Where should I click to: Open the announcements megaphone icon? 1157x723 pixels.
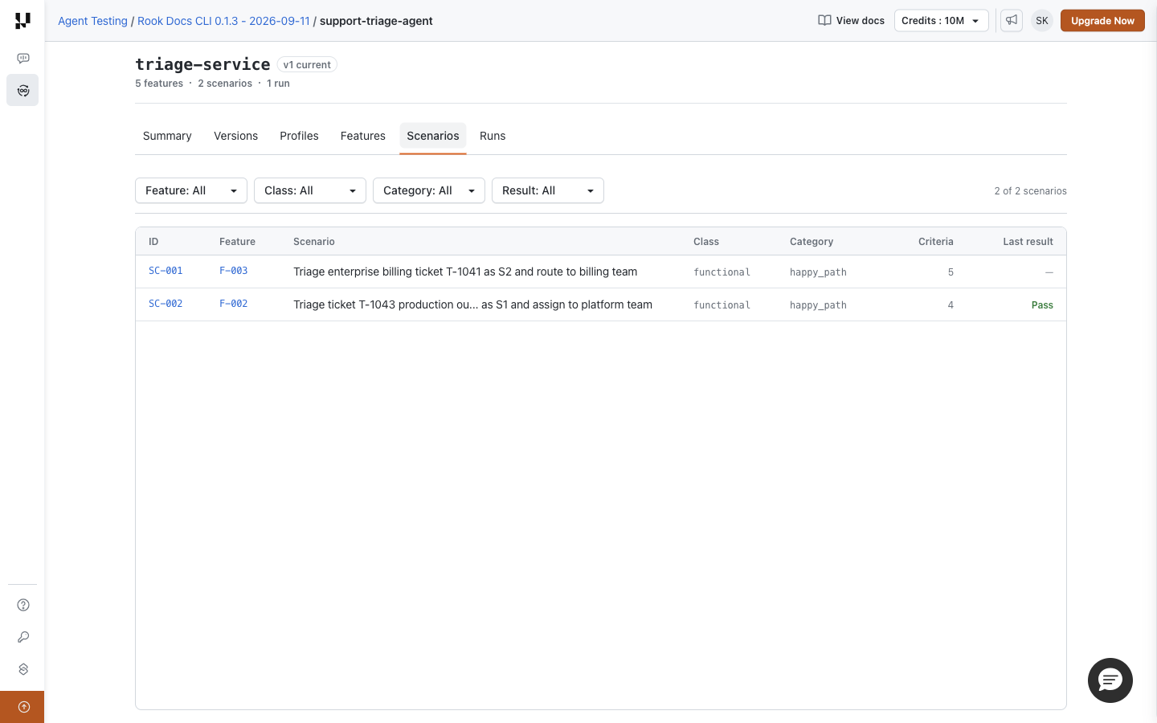click(1012, 20)
